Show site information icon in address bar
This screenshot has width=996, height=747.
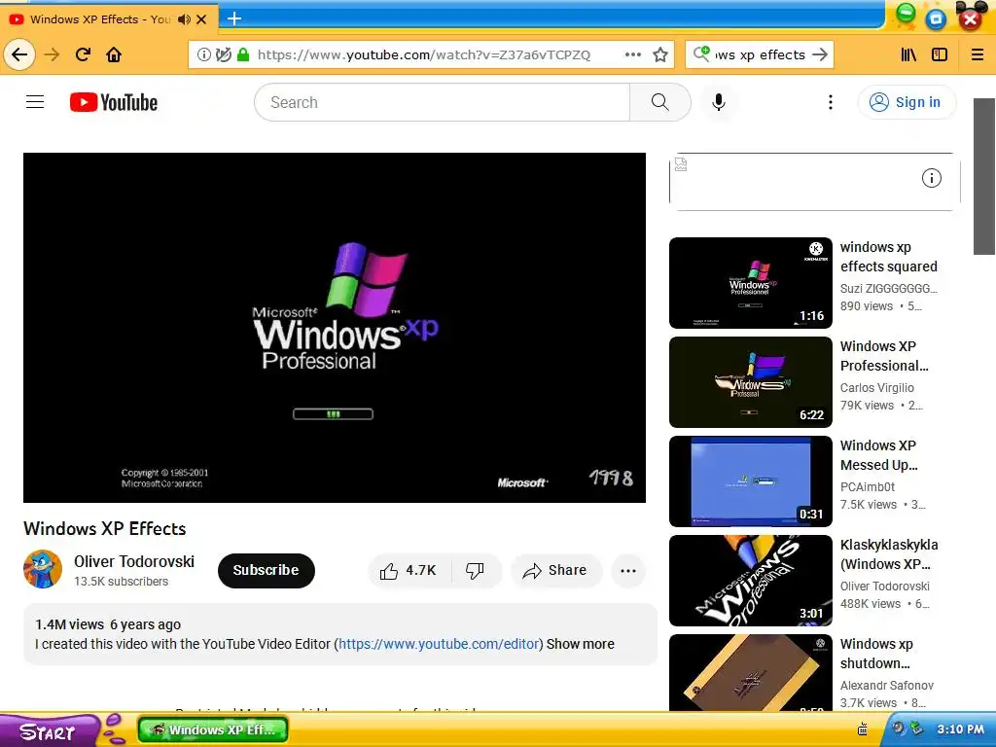tap(204, 54)
